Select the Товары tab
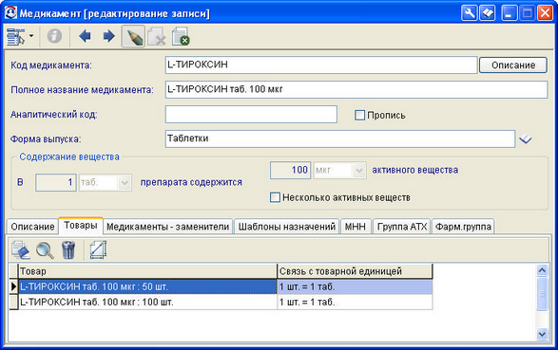Image resolution: width=558 pixels, height=350 pixels. 81,226
